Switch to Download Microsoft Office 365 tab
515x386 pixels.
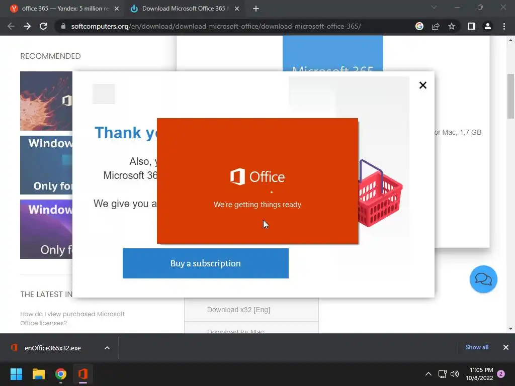(x=185, y=9)
